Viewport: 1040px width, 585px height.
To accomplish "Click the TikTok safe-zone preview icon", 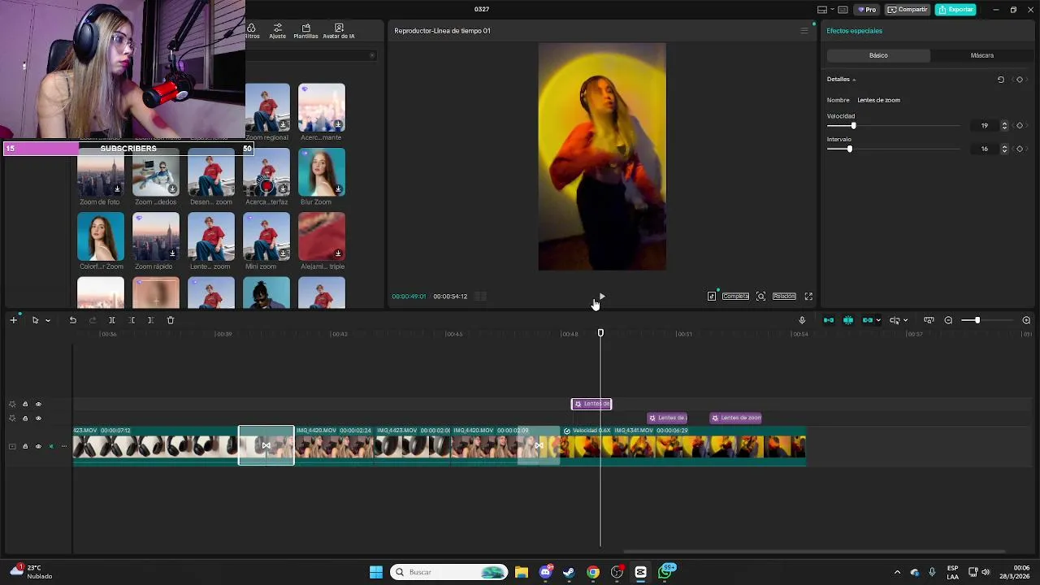I will pos(712,297).
